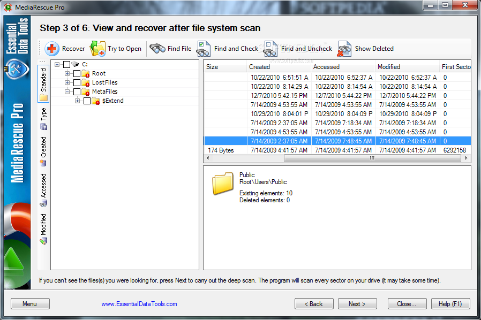Select the LostFiles tree label
This screenshot has width=481, height=320.
point(104,82)
